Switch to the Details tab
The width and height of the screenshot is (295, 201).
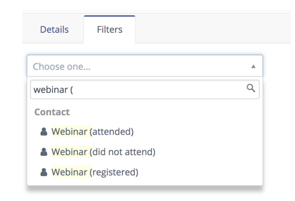pos(54,29)
